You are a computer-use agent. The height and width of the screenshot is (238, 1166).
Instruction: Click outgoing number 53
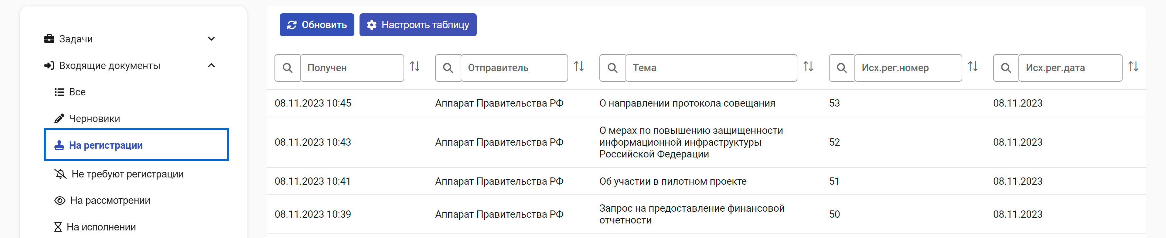[x=834, y=104]
